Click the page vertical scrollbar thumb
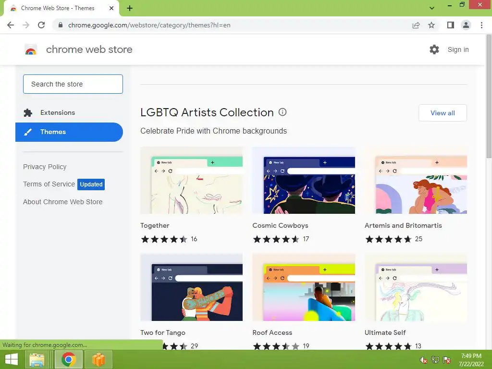This screenshot has width=492, height=369. pyautogui.click(x=489, y=96)
